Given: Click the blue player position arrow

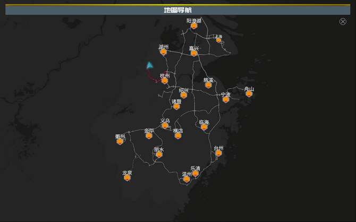Looking at the screenshot, I should (x=150, y=65).
